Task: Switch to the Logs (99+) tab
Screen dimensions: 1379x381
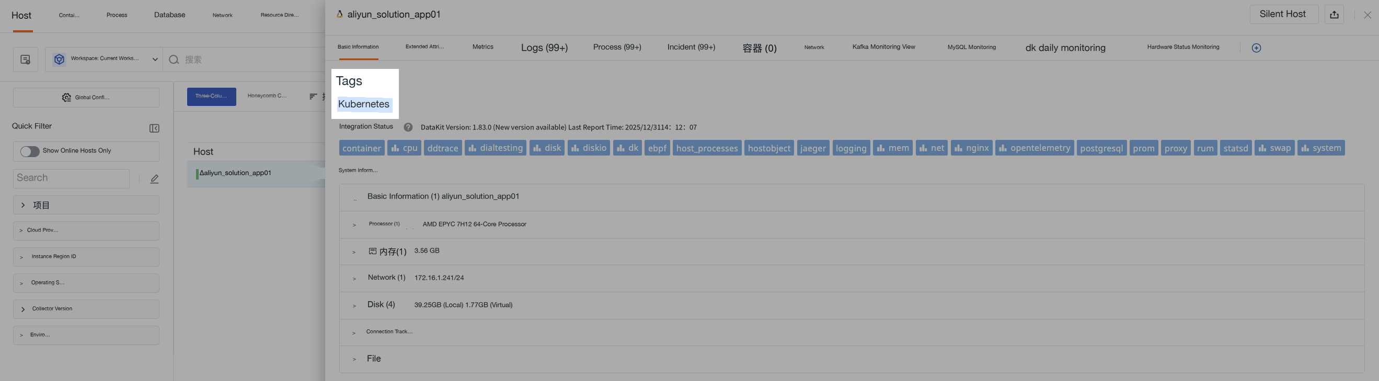Action: coord(544,47)
